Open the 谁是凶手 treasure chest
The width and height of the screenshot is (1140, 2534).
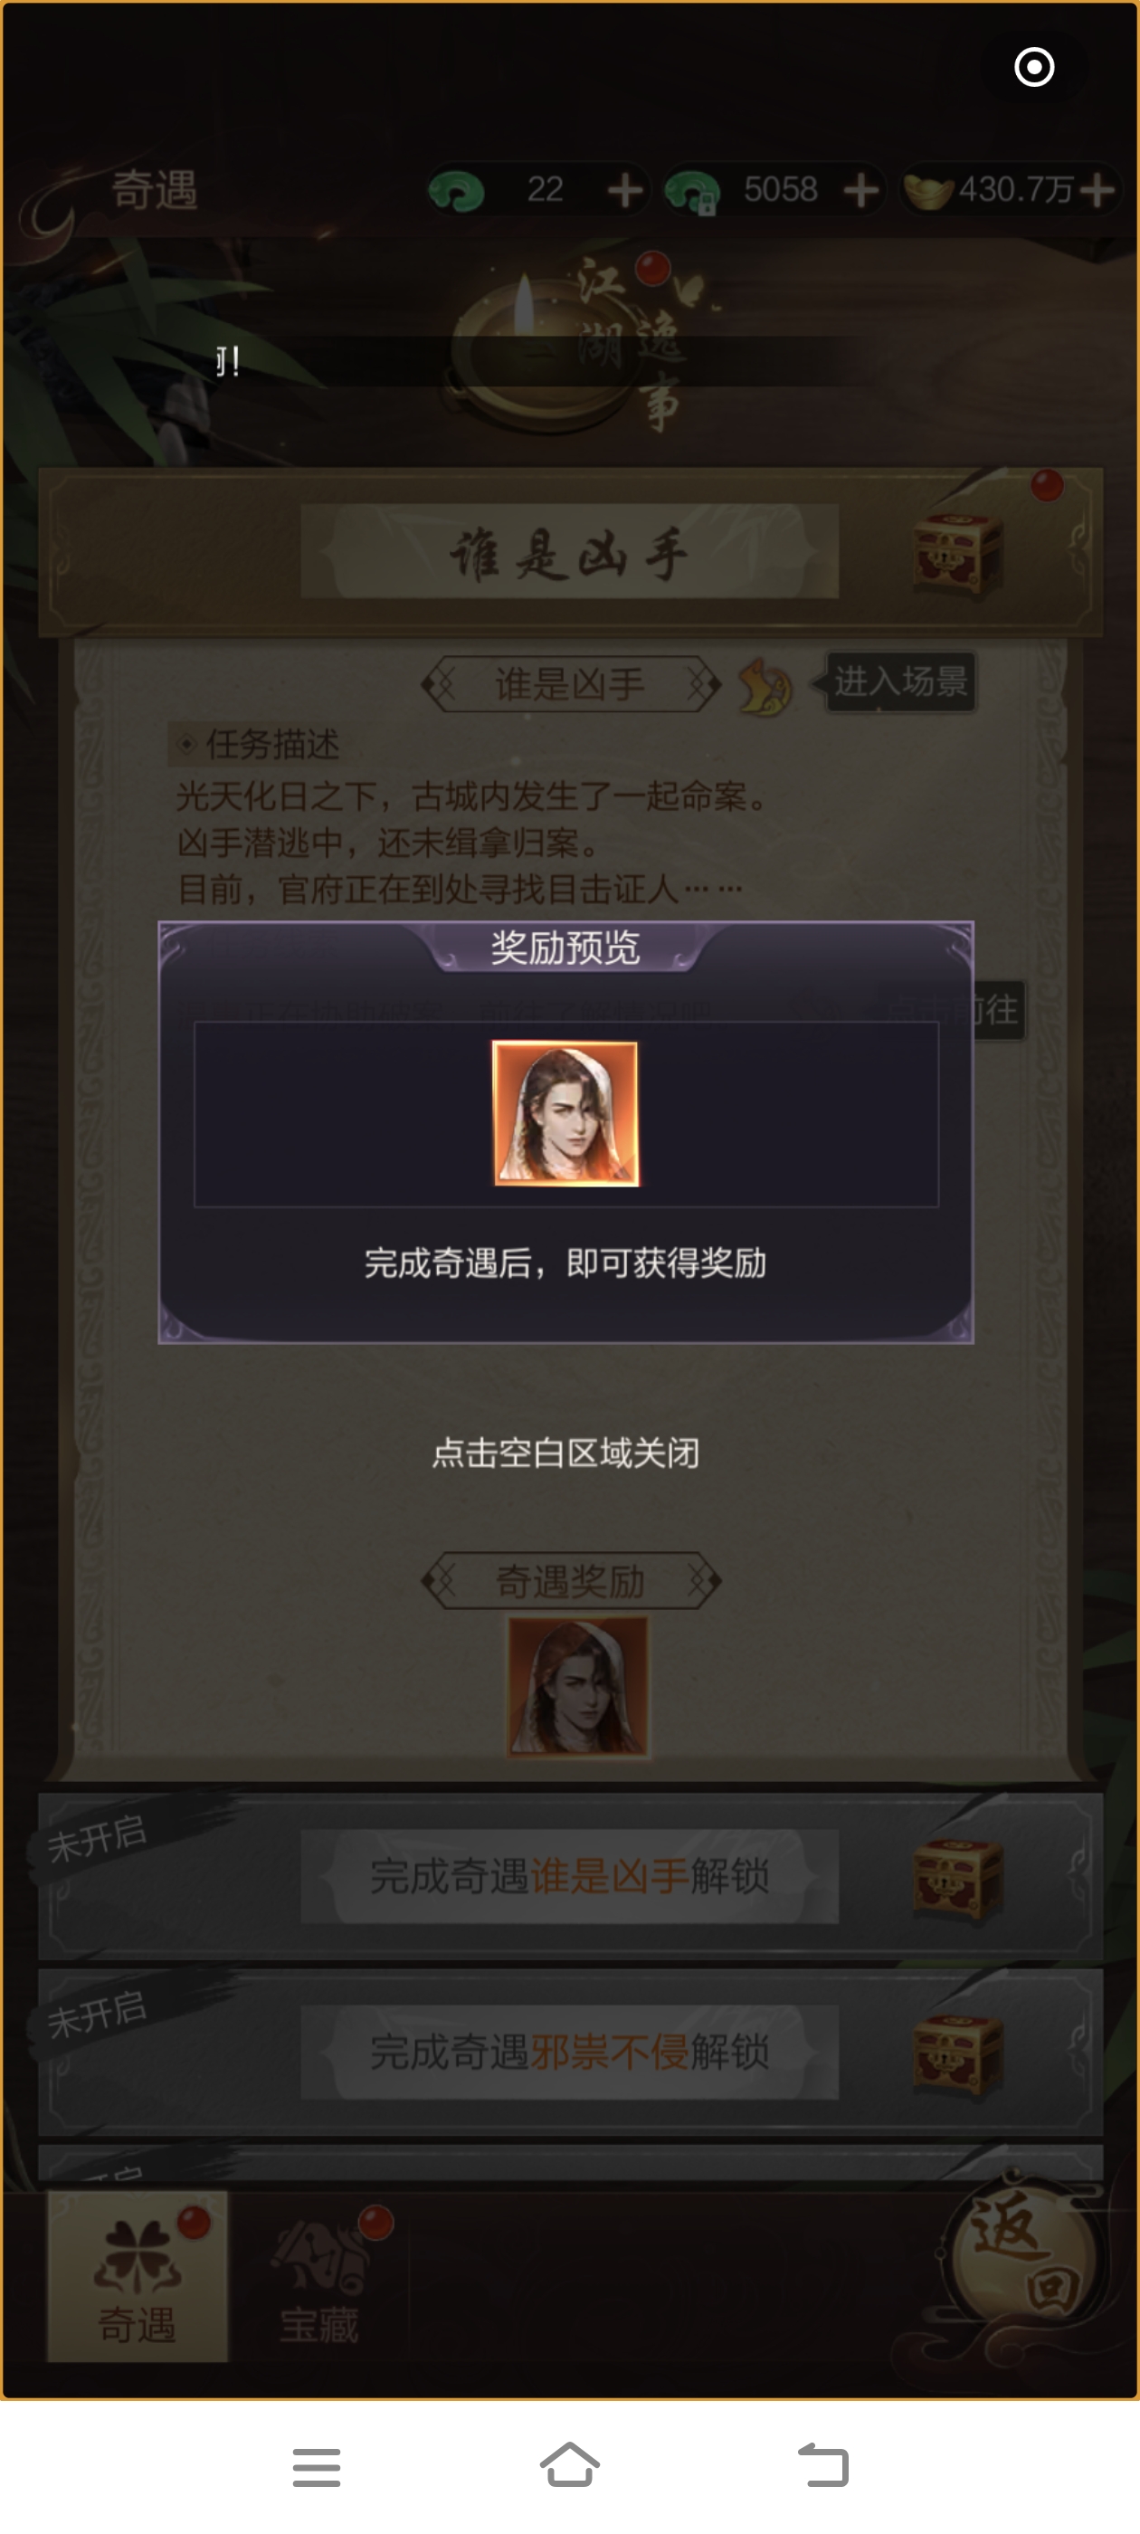click(x=958, y=554)
